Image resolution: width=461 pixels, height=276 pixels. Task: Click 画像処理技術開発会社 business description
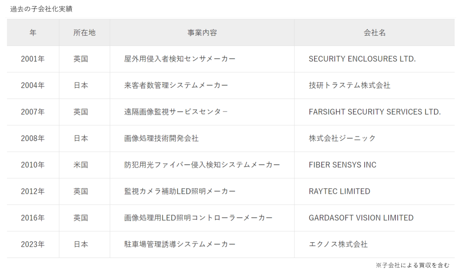click(161, 138)
